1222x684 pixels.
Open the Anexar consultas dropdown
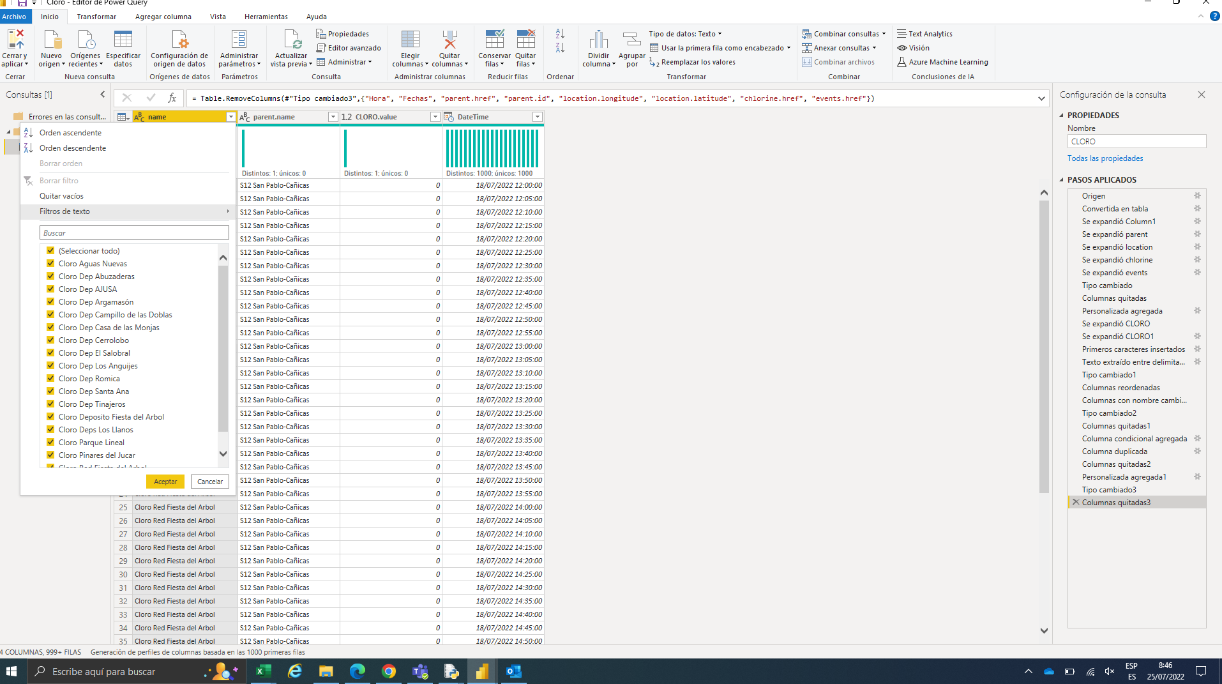[x=839, y=48]
